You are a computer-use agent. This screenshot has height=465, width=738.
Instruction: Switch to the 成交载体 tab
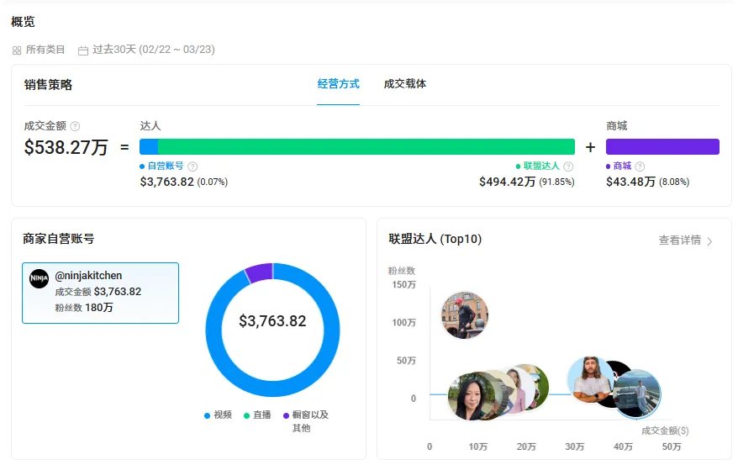(x=405, y=84)
